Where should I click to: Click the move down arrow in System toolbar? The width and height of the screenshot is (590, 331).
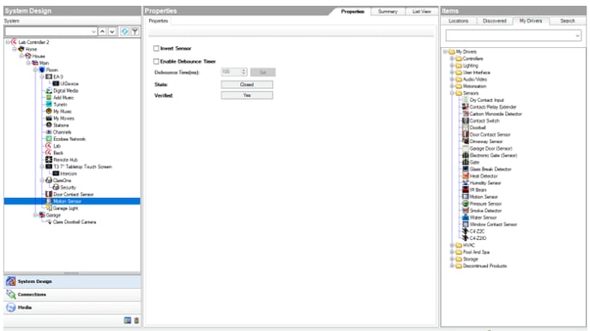(x=112, y=32)
